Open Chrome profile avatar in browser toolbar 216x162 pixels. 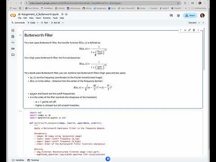coord(200,3)
